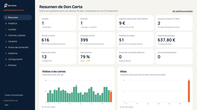Viewport: 197px width, 110px height.
Task: Click the 3 códigos QR text
Action: point(47,61)
